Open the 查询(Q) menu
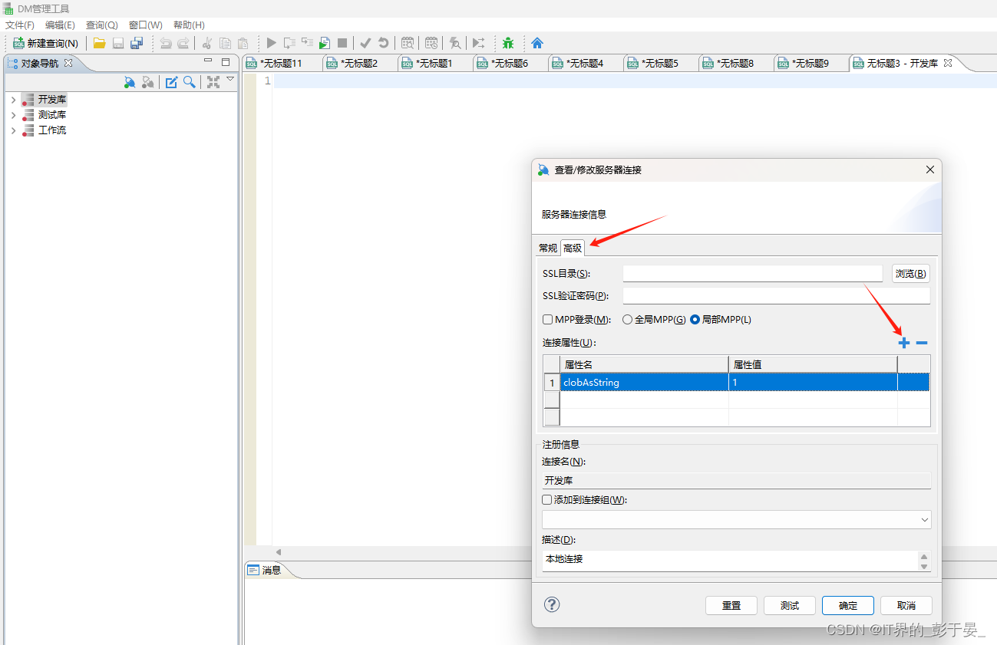Image resolution: width=997 pixels, height=645 pixels. 102,25
